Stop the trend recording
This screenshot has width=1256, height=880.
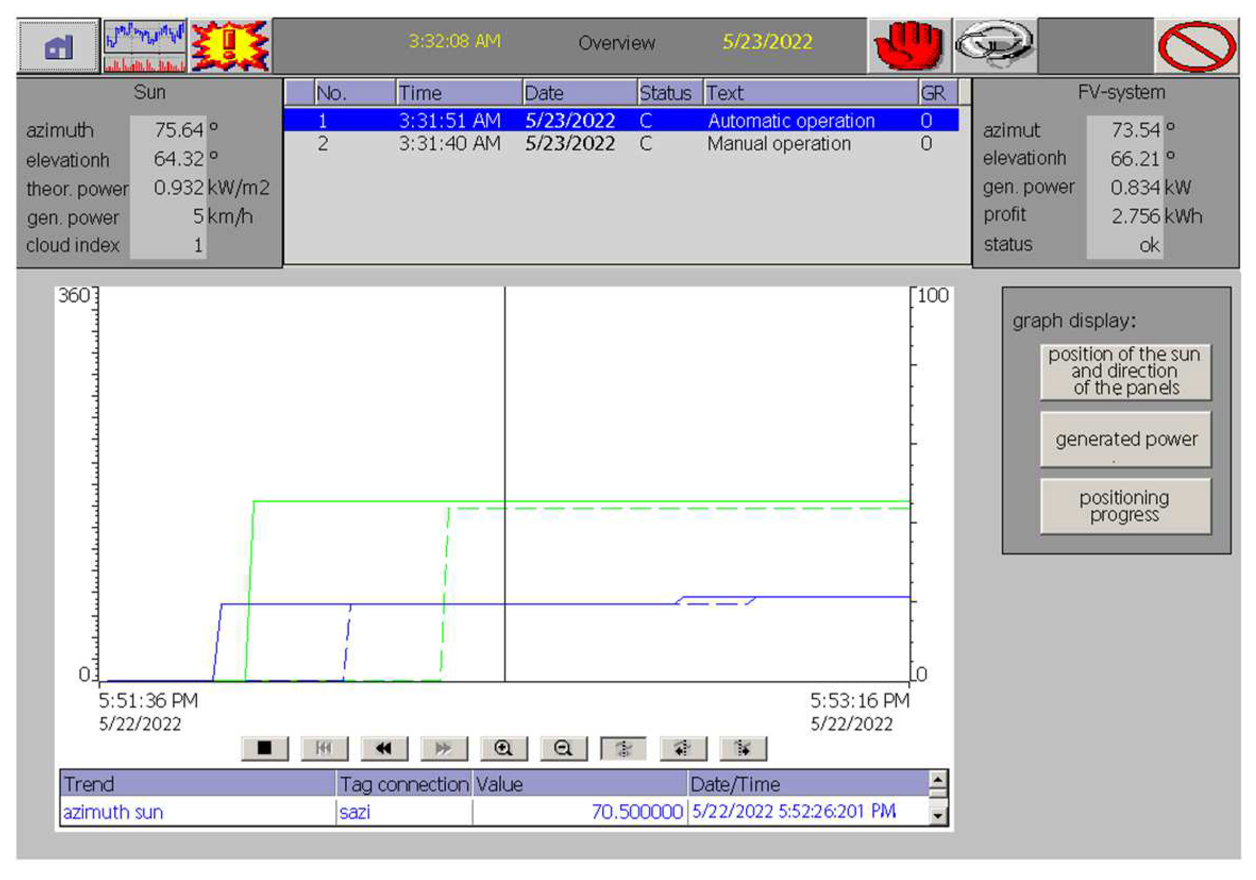[x=265, y=748]
